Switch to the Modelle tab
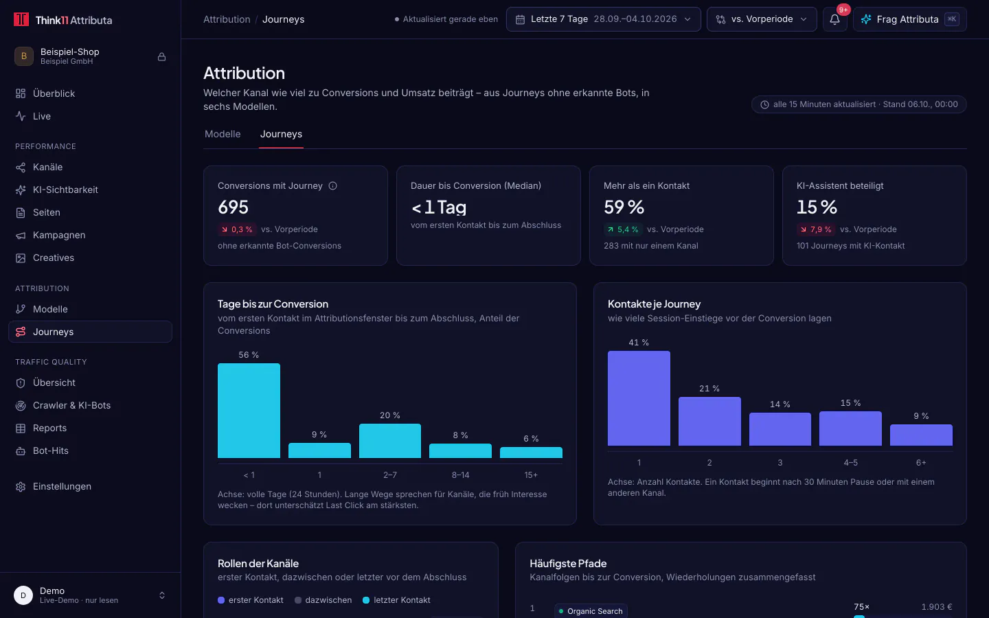 point(223,134)
